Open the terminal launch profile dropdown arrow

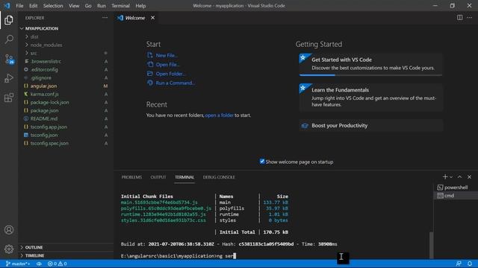click(451, 177)
